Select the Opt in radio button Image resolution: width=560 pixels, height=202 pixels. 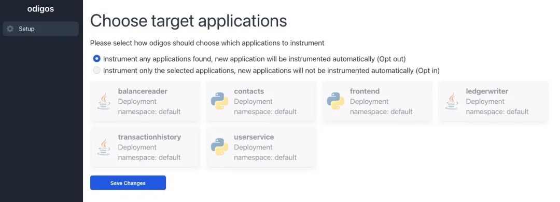tap(96, 71)
